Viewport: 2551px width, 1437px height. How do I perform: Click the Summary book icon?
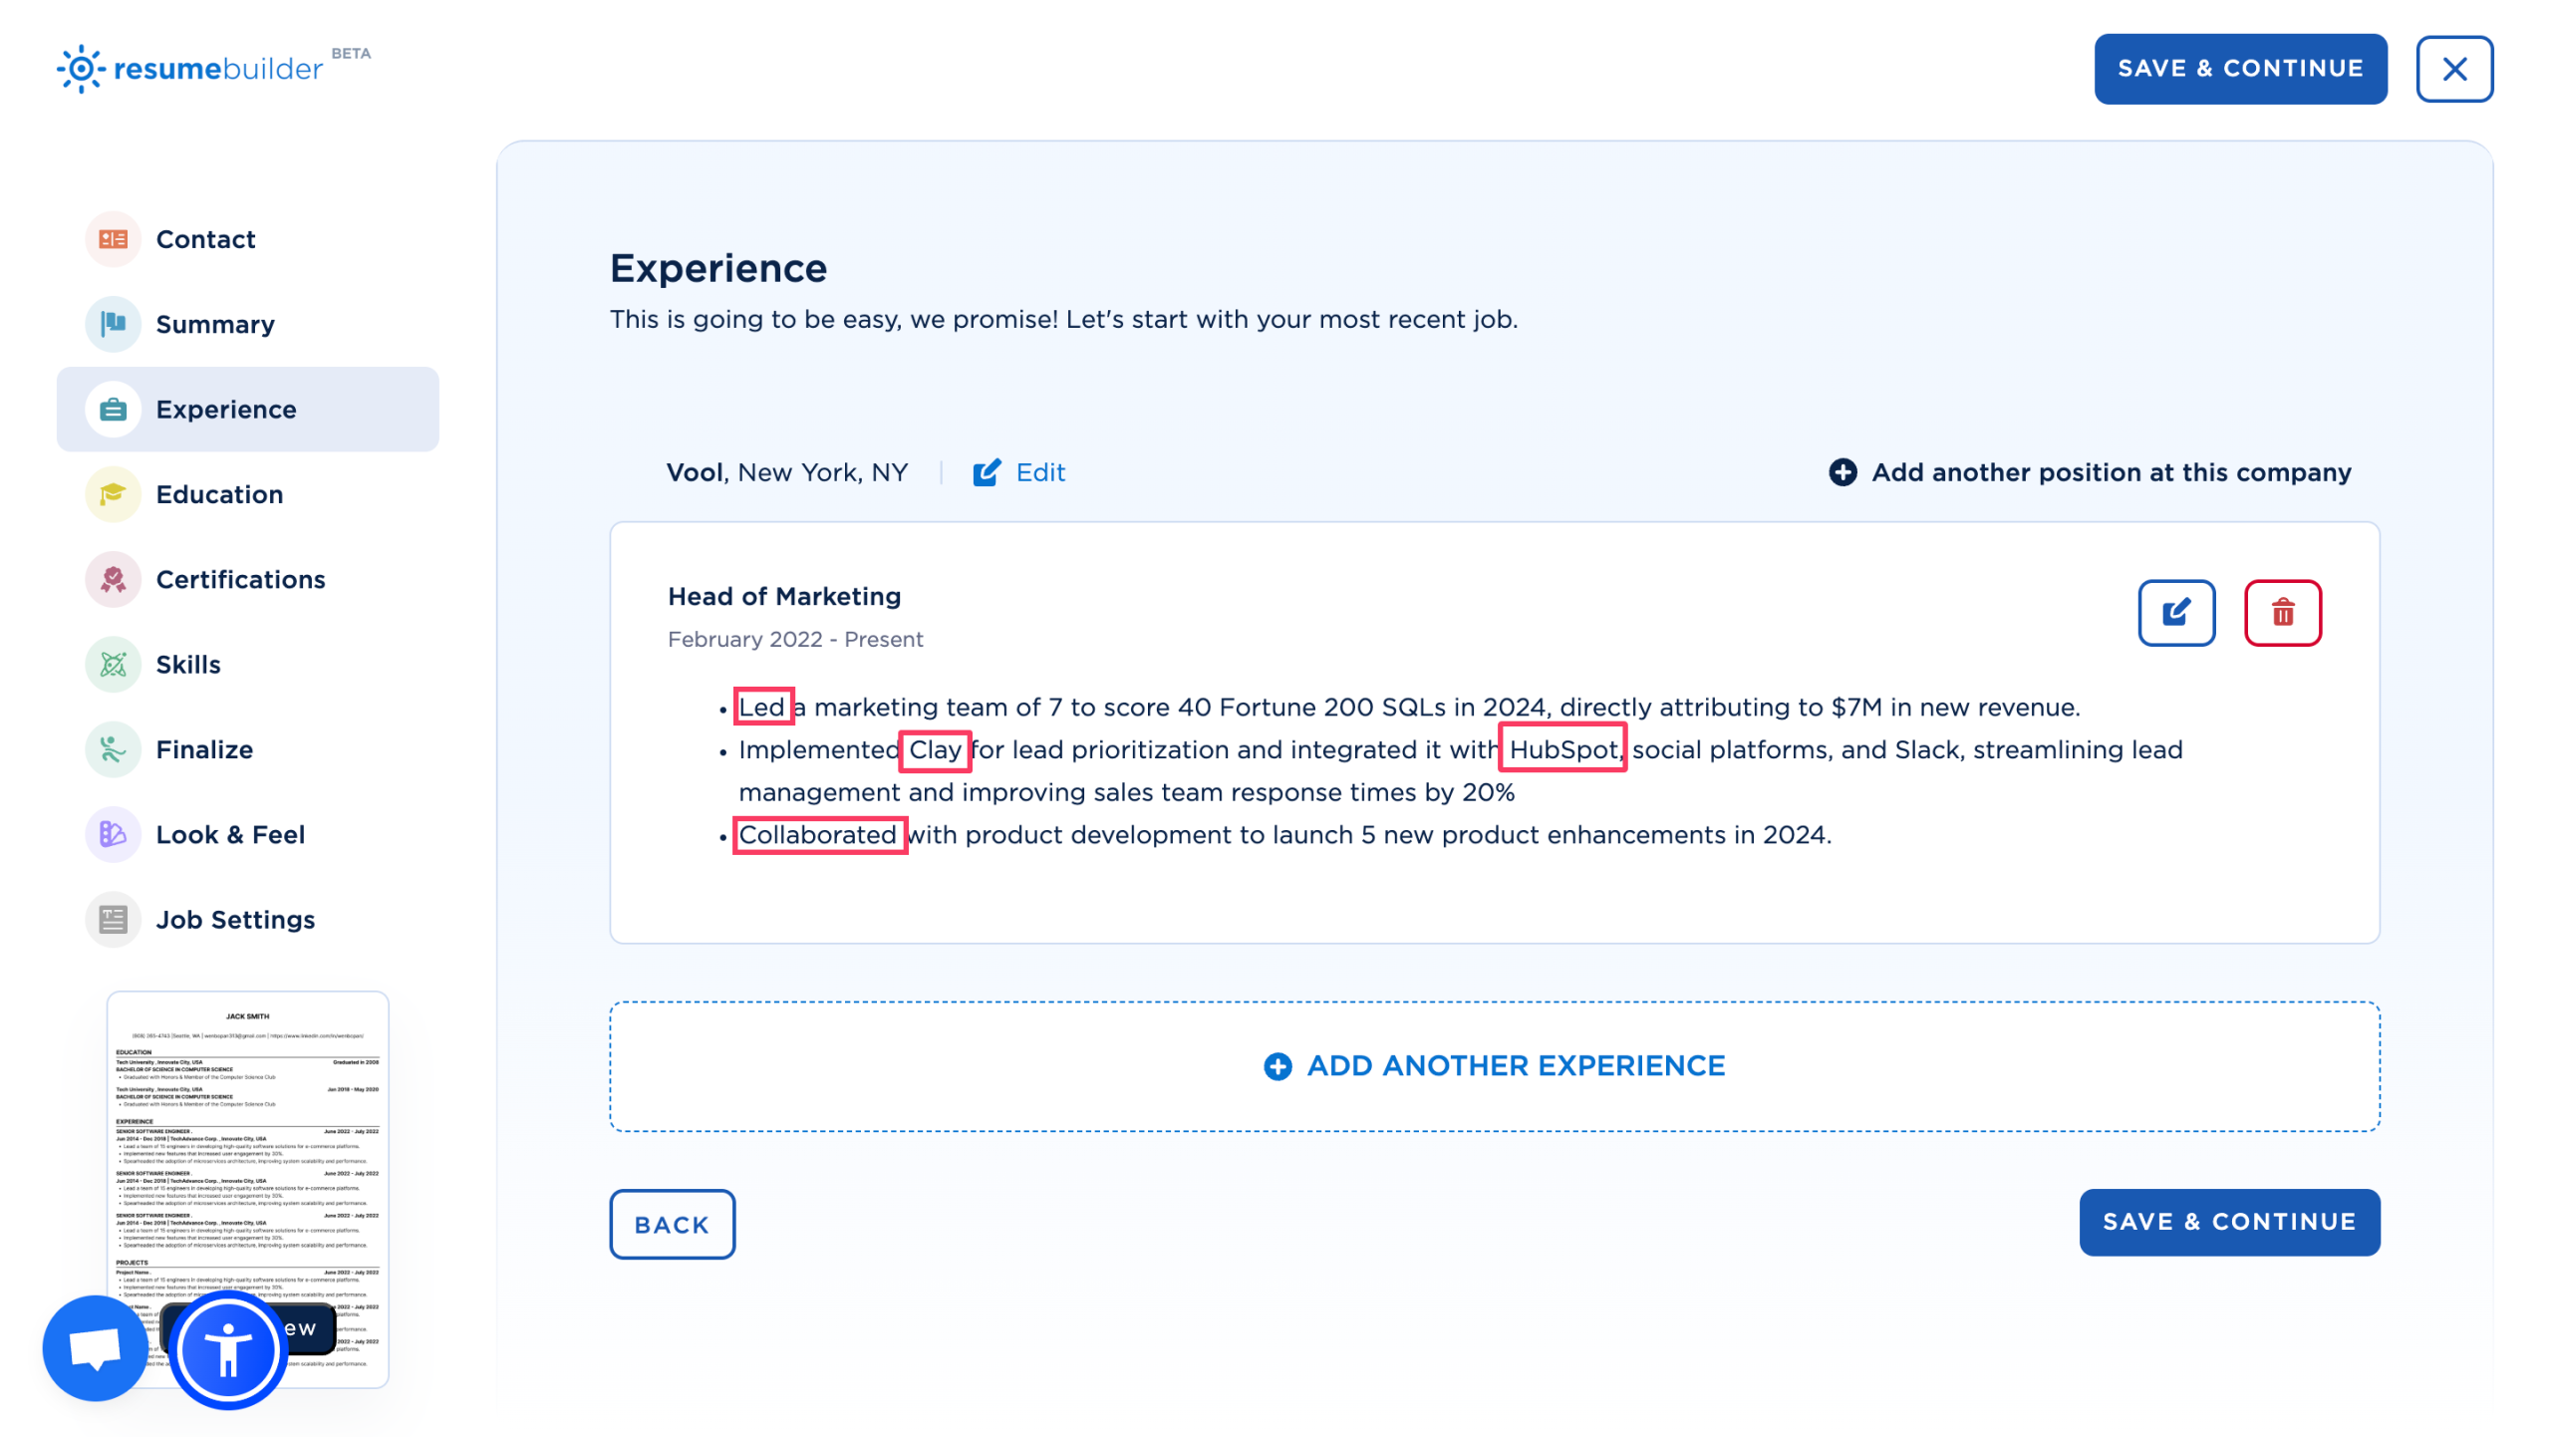point(113,324)
